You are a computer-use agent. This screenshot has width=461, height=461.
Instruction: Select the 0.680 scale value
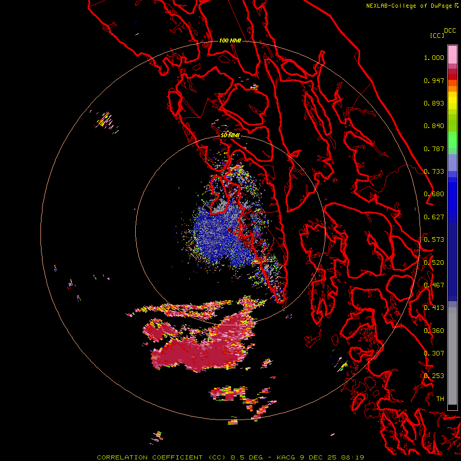(x=434, y=194)
